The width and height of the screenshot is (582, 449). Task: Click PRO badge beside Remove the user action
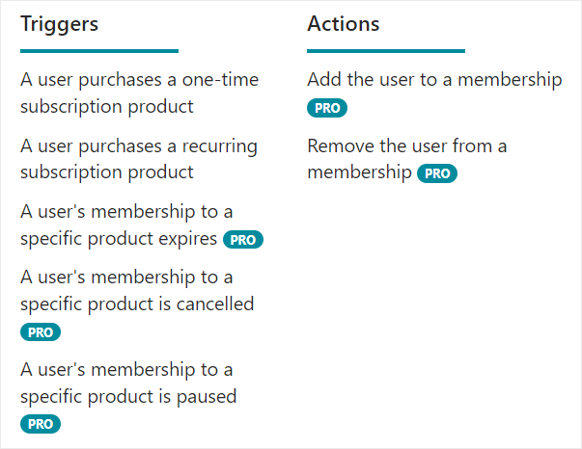click(x=437, y=174)
